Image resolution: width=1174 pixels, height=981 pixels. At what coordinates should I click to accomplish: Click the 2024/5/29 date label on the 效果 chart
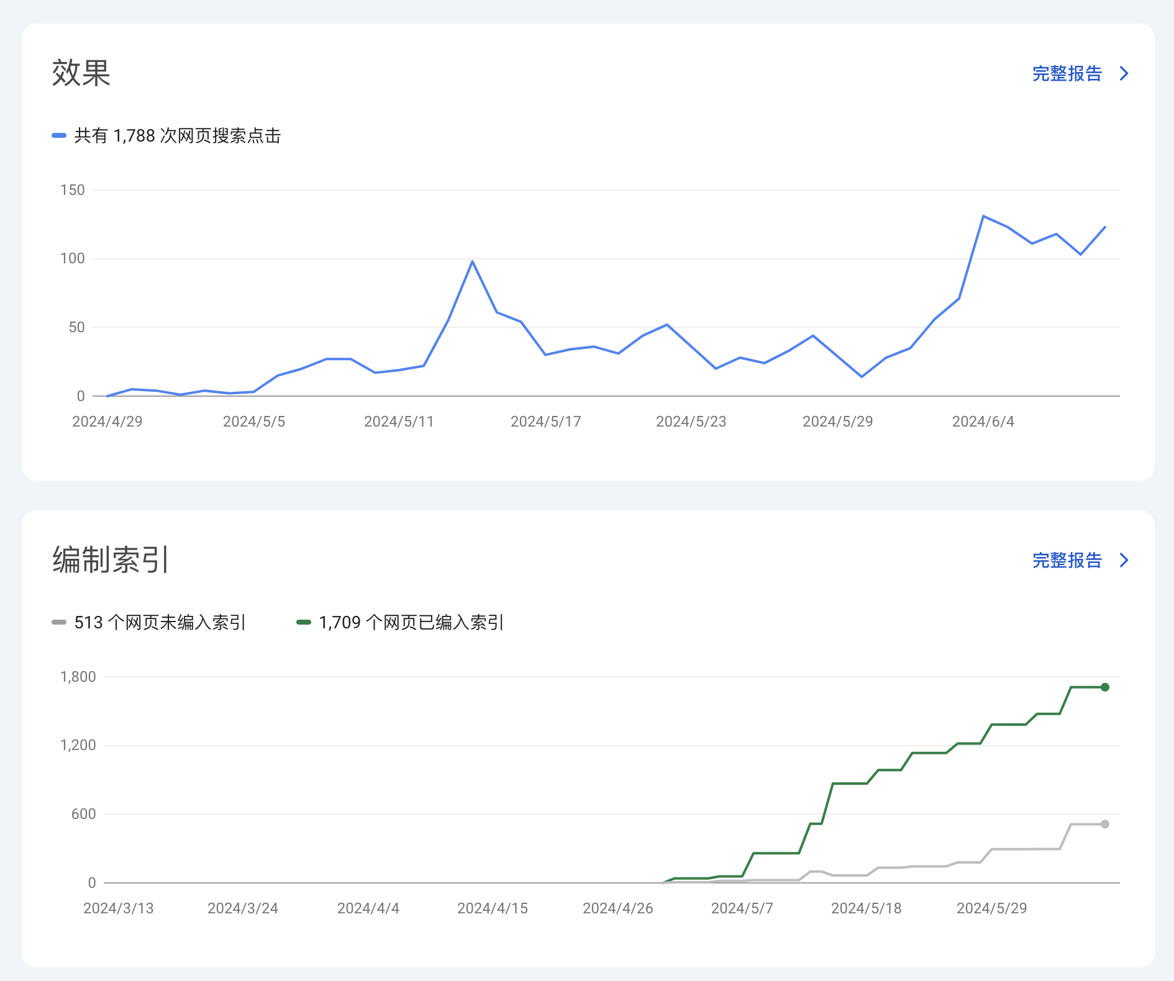pyautogui.click(x=838, y=422)
